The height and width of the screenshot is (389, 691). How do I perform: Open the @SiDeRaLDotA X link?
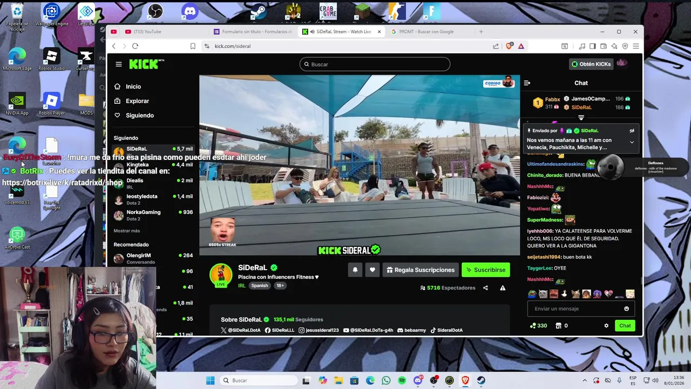pos(241,330)
